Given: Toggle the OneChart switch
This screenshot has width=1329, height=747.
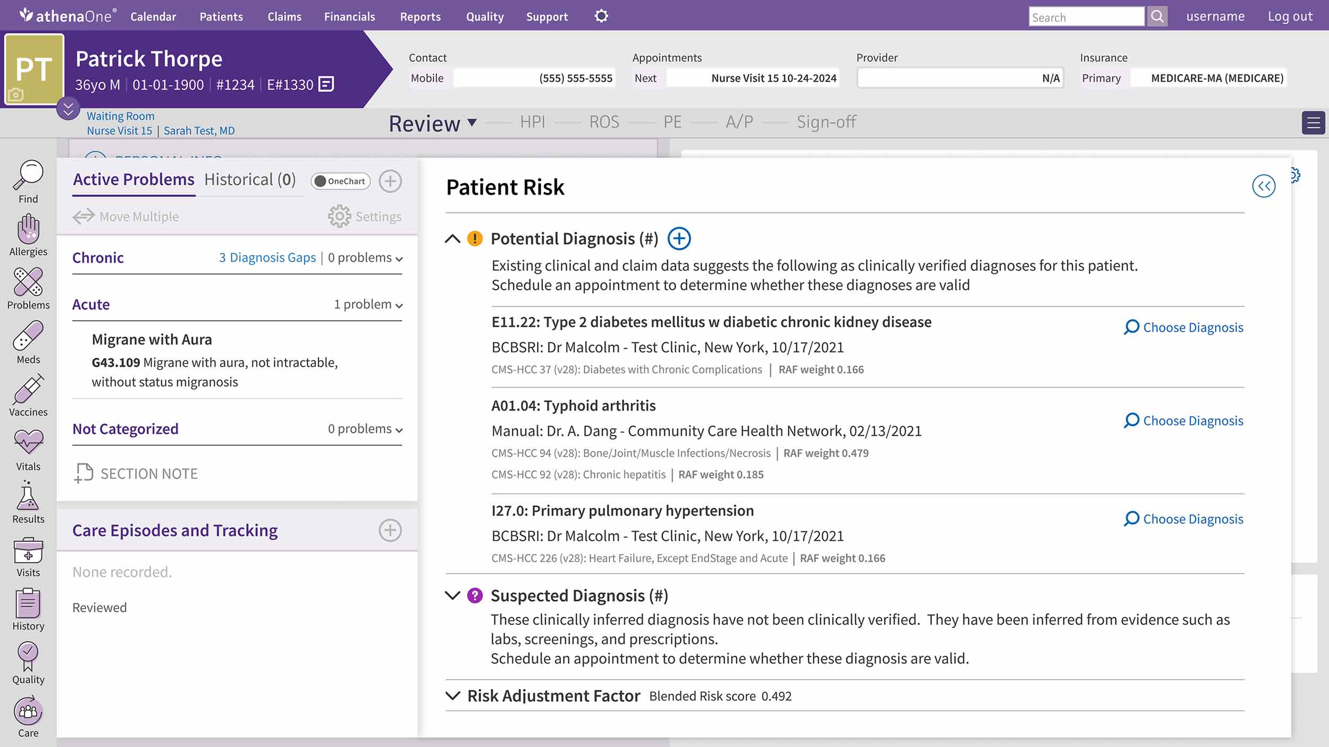Looking at the screenshot, I should point(341,181).
